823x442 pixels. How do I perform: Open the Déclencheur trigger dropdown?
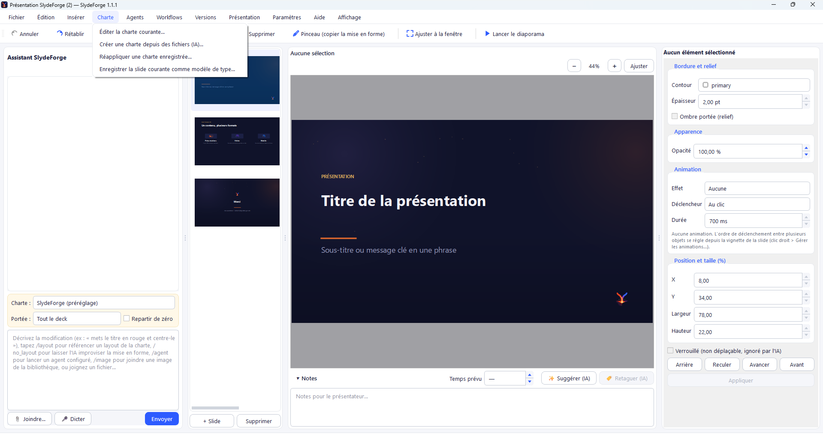(757, 204)
